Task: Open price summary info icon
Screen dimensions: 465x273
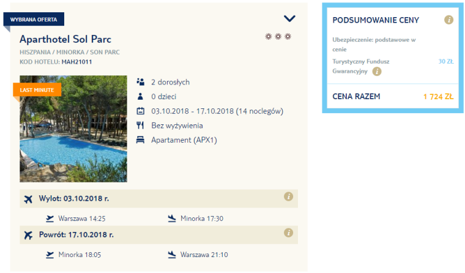Action: tap(448, 20)
